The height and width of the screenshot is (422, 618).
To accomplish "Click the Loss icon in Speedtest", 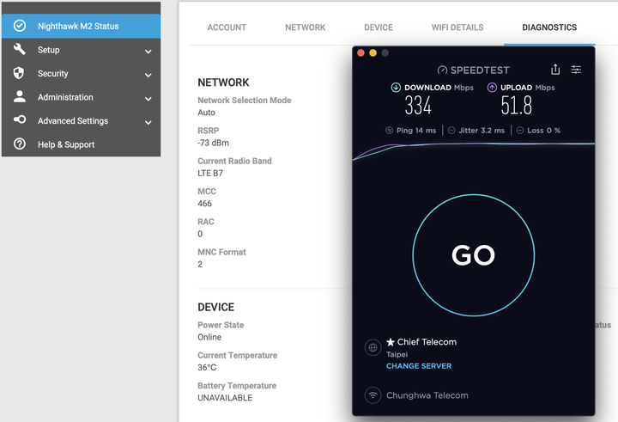I will pos(520,131).
